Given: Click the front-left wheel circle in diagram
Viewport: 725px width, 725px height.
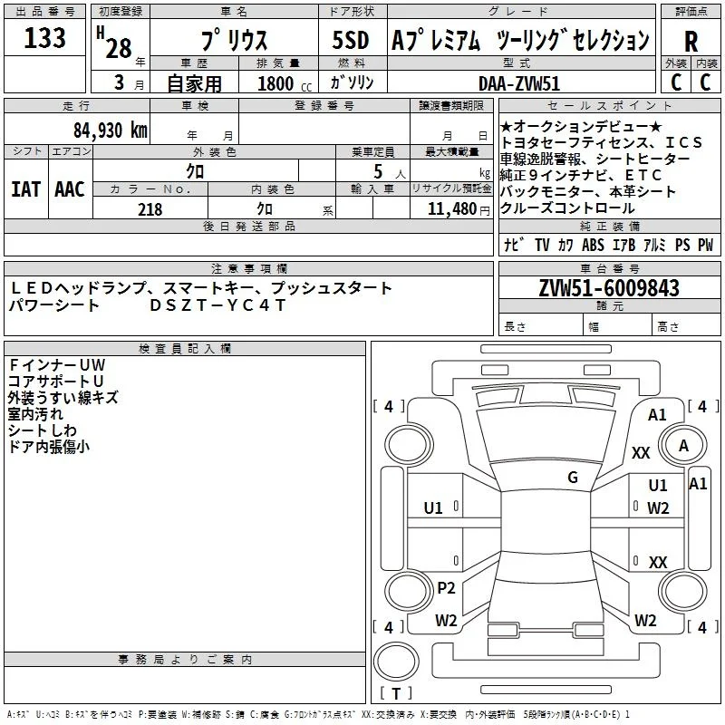Looking at the screenshot, I should pos(409,445).
